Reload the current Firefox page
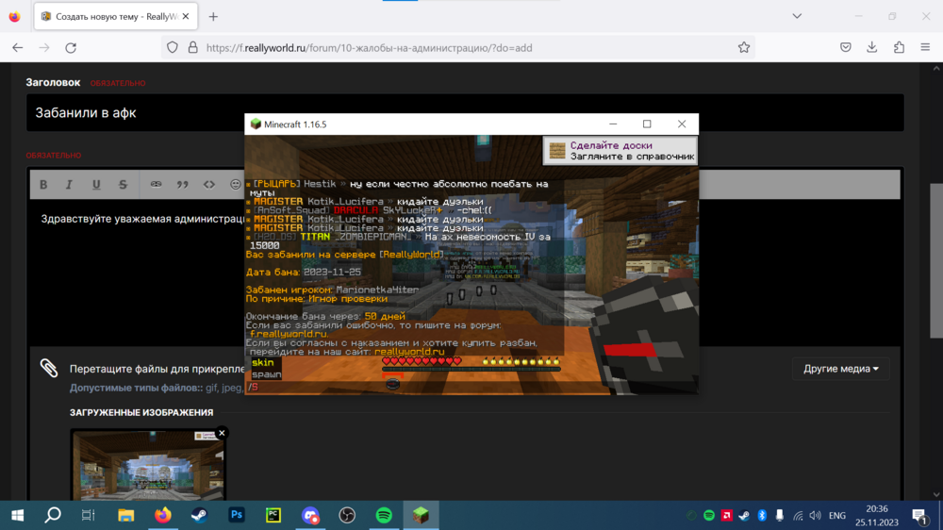Viewport: 943px width, 530px height. pyautogui.click(x=71, y=47)
